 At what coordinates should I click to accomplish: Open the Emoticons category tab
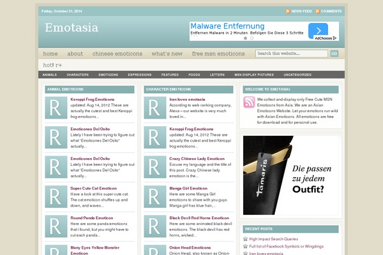tap(109, 75)
